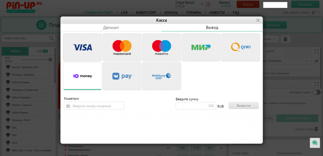Open the Профиль button
Image resolution: width=323 pixels, height=156 pixels.
(305, 4)
